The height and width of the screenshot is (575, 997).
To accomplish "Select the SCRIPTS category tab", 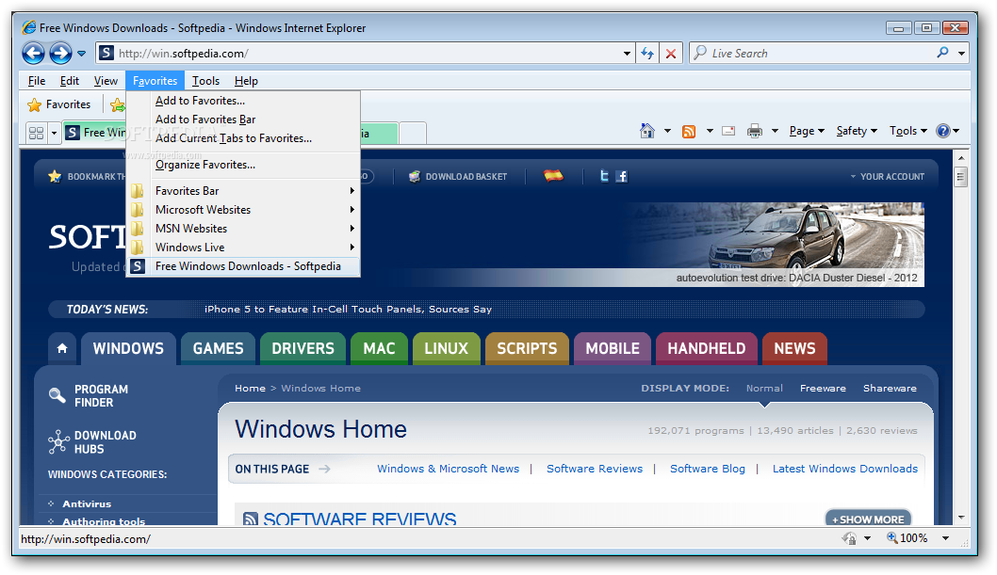I will (527, 348).
